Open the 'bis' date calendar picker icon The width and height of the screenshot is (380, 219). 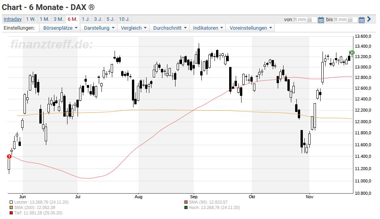(361, 20)
